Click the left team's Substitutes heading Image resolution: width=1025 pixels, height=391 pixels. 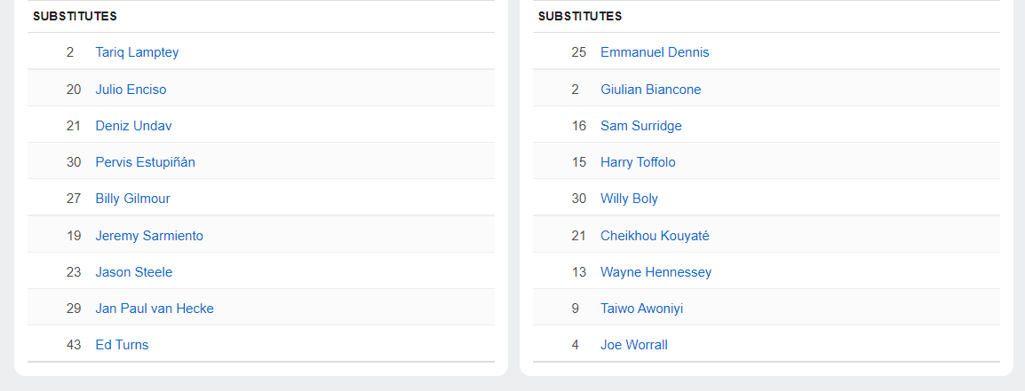(75, 16)
